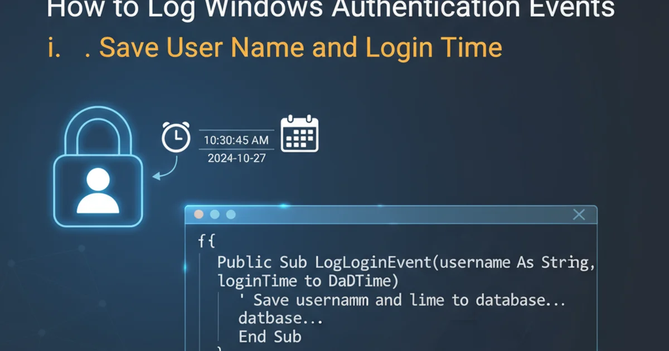Click the Save usernamm comment line
Viewport: 669px width, 351px height.
coord(401,300)
